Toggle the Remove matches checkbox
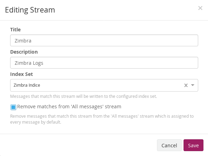 [13, 107]
